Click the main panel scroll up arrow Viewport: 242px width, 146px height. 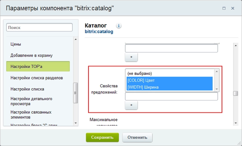[x=236, y=46]
